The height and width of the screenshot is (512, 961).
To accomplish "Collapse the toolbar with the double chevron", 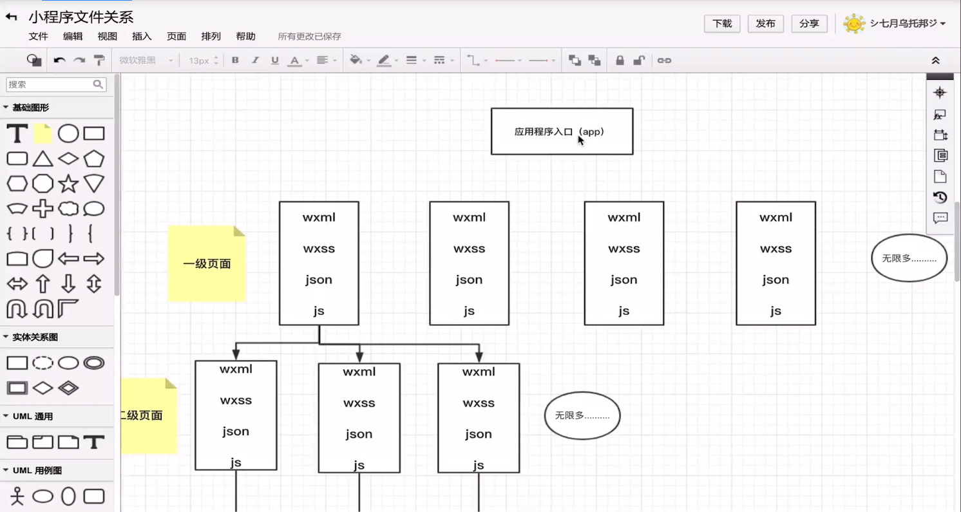I will tap(935, 61).
